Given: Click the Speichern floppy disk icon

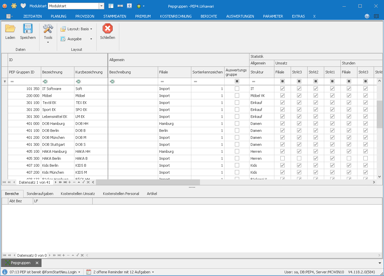Looking at the screenshot, I should (x=28, y=29).
